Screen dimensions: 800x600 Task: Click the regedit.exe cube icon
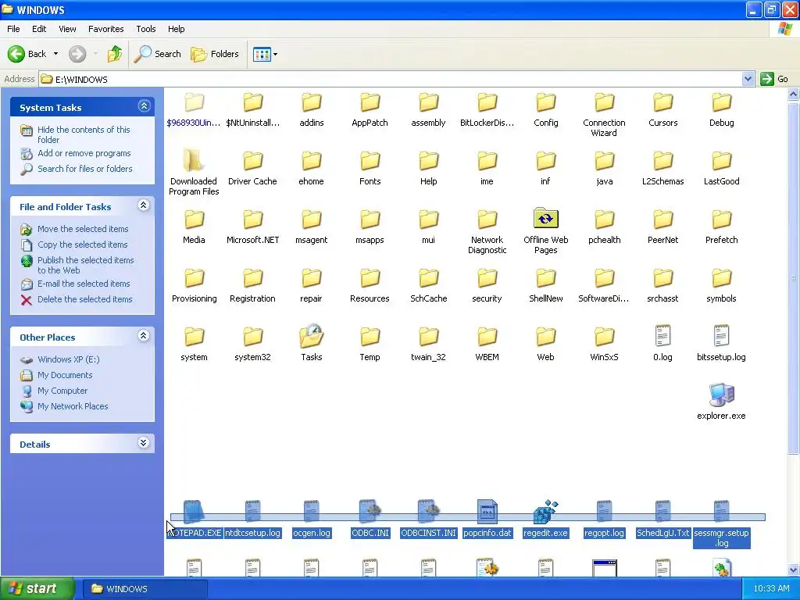coord(545,512)
